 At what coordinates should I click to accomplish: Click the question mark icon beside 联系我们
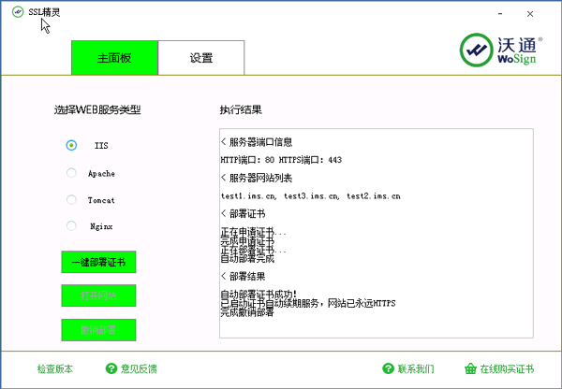(388, 369)
